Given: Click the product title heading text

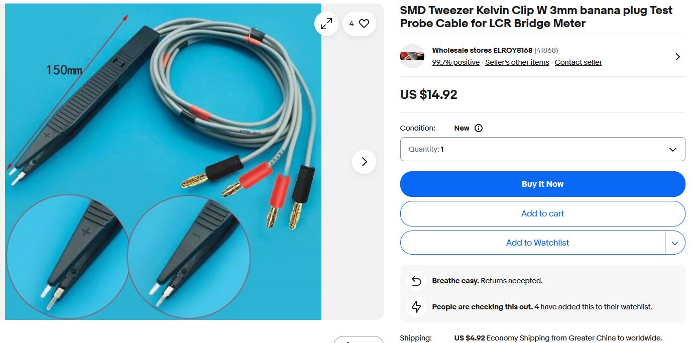Looking at the screenshot, I should pos(536,17).
